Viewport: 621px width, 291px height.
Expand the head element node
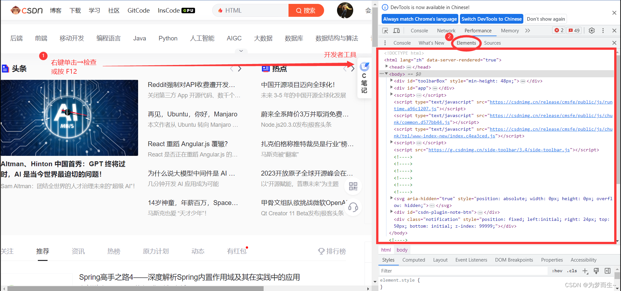click(387, 67)
